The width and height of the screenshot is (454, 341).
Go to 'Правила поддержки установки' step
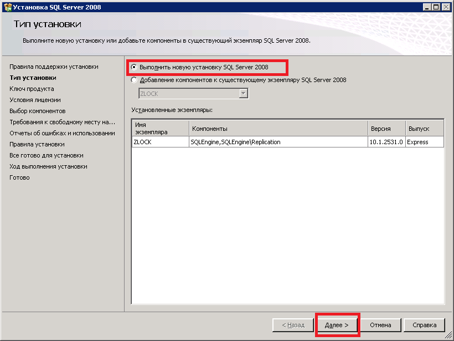[54, 67]
